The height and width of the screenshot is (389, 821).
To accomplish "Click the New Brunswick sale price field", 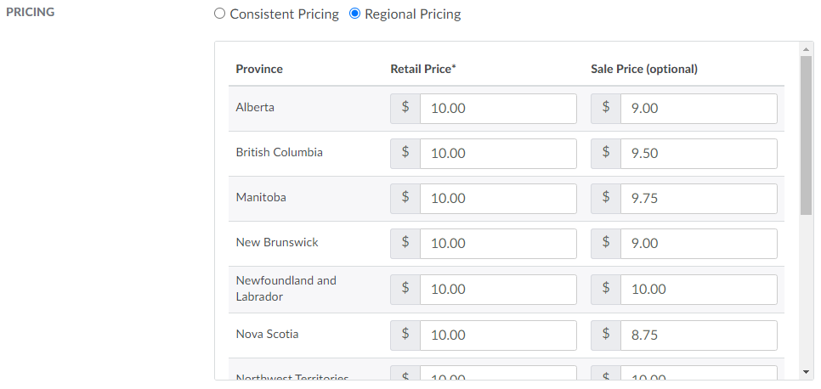I will point(698,244).
